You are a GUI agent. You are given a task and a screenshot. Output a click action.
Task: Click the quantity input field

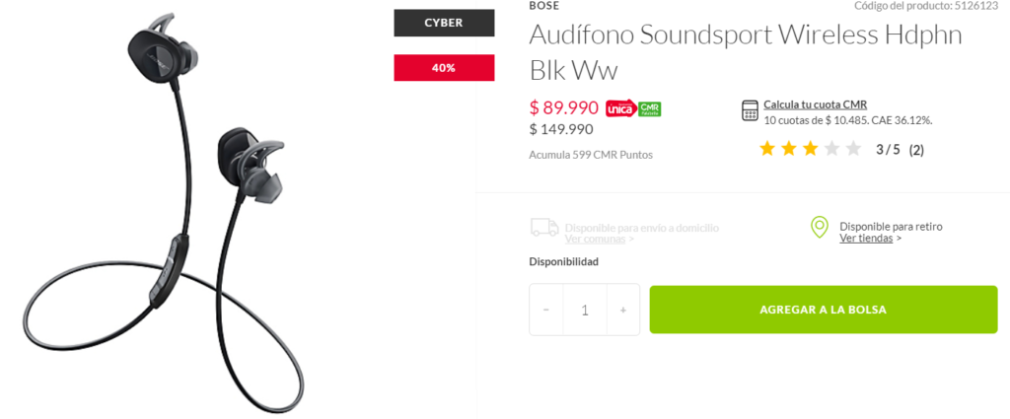(x=585, y=310)
